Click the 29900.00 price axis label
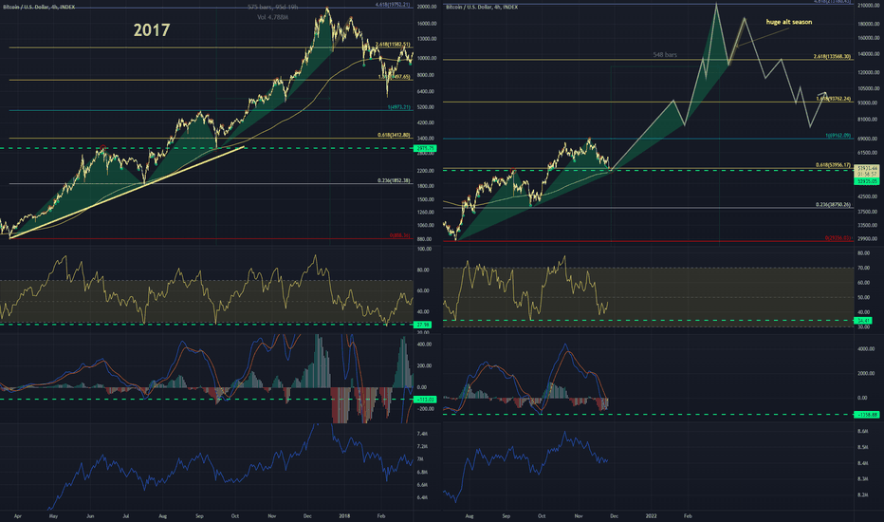The height and width of the screenshot is (522, 884). coord(867,239)
